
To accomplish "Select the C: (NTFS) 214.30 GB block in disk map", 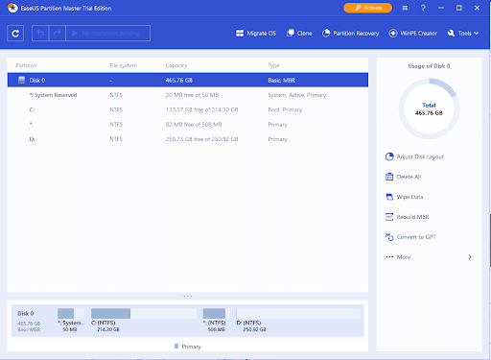I will pos(144,320).
